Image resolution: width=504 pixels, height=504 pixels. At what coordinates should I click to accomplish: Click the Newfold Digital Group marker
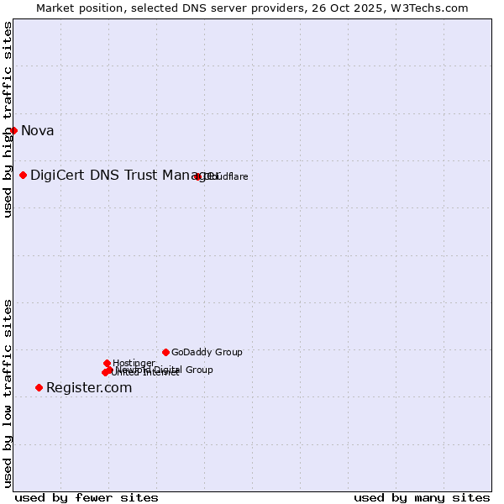pos(110,370)
